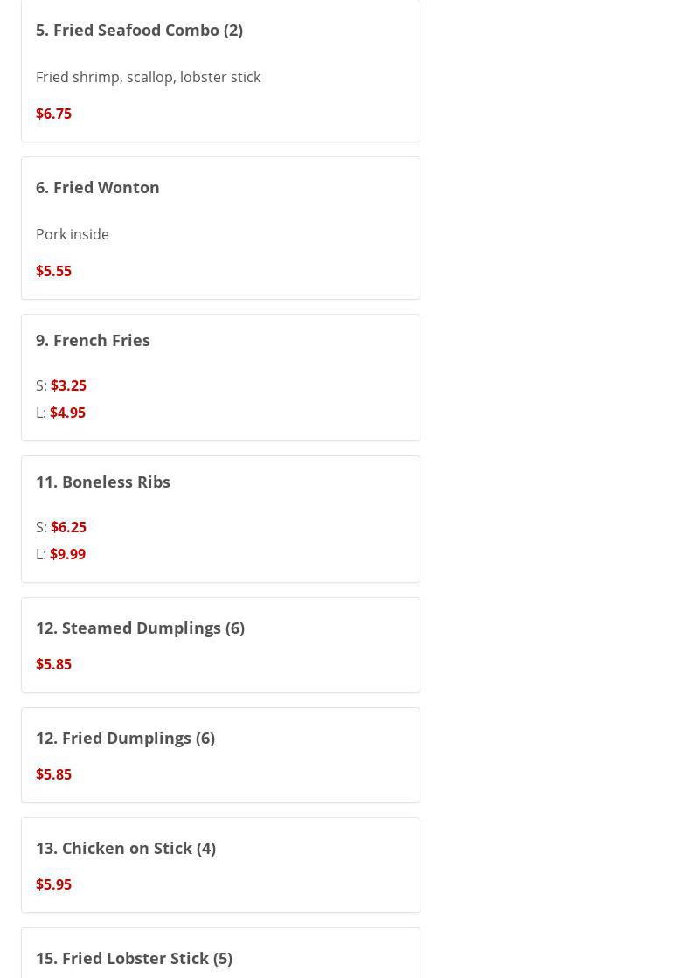Open the Fried Lobster Stick (5) title
Viewport: 673px width, 978px height.
click(x=134, y=958)
